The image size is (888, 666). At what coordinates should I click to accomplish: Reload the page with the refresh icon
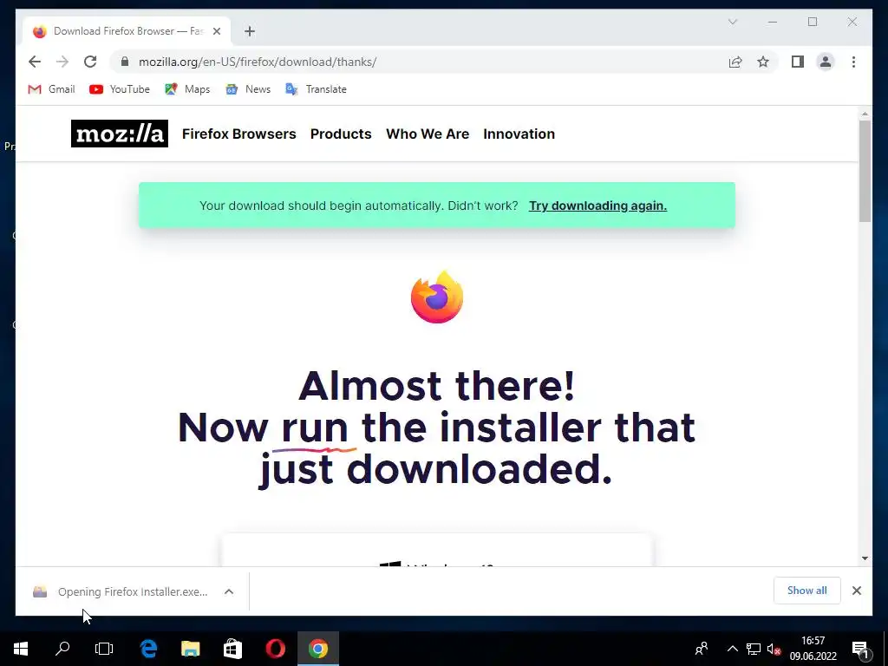(x=90, y=62)
